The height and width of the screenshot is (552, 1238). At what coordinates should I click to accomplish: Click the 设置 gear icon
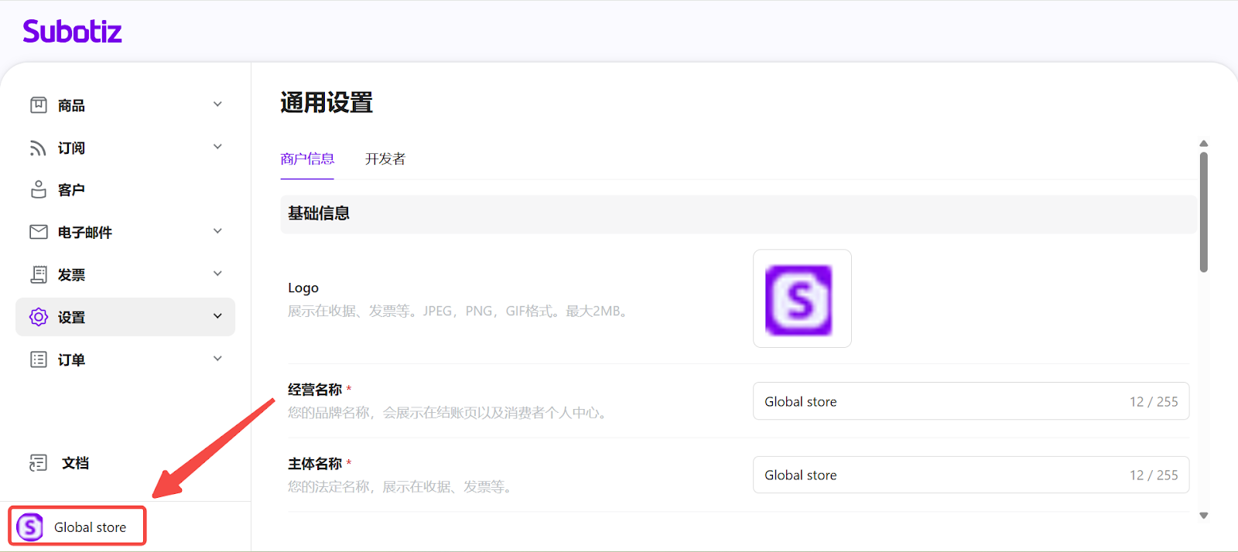pyautogui.click(x=38, y=317)
